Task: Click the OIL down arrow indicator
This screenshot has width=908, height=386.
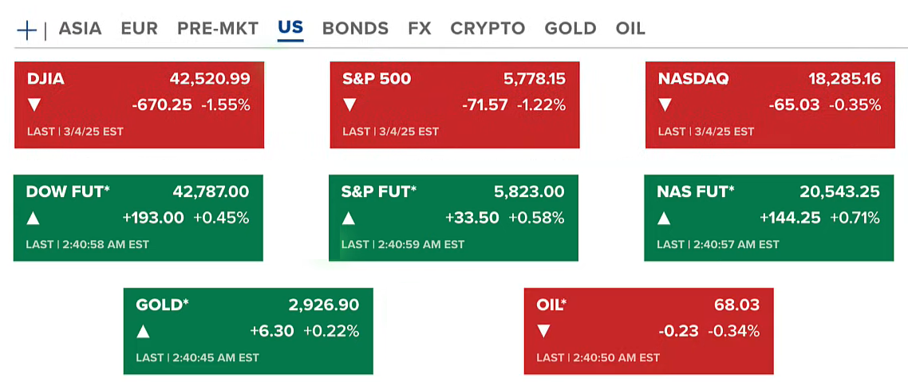Action: pyautogui.click(x=543, y=331)
